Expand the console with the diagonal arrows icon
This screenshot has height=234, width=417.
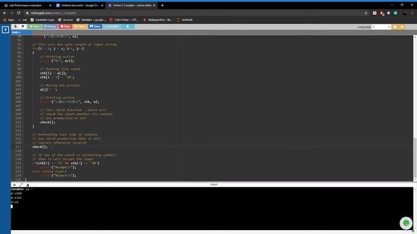coord(21,185)
